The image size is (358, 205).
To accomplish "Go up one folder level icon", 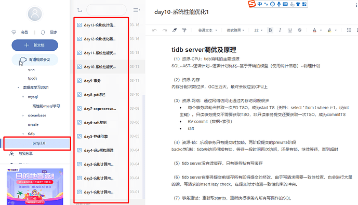I will click(79, 10).
